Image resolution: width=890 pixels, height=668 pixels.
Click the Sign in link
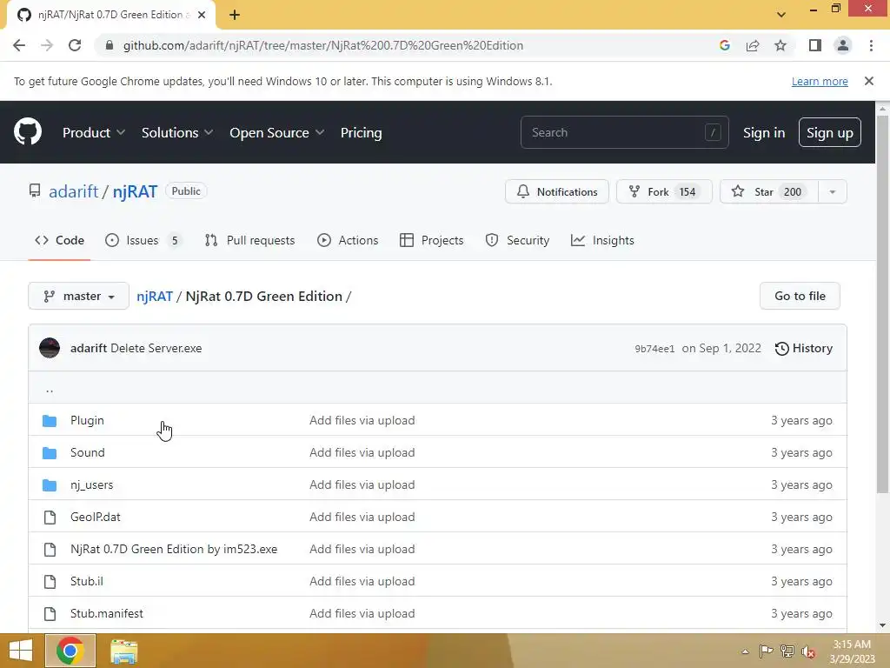tap(764, 132)
